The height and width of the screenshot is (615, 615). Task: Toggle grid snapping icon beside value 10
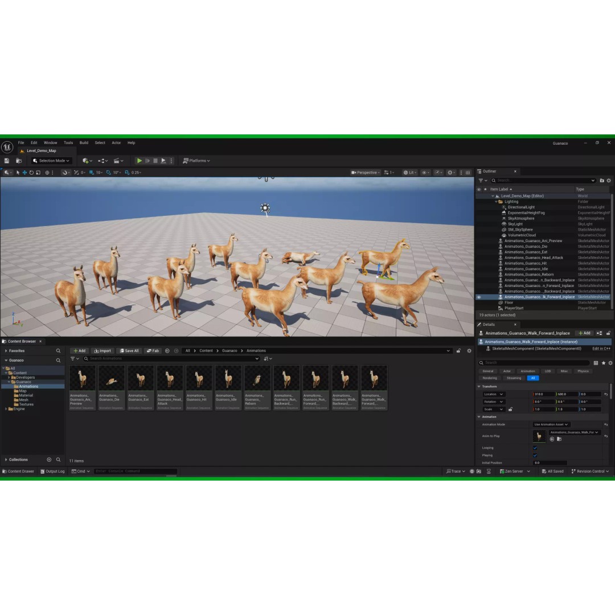pos(91,173)
